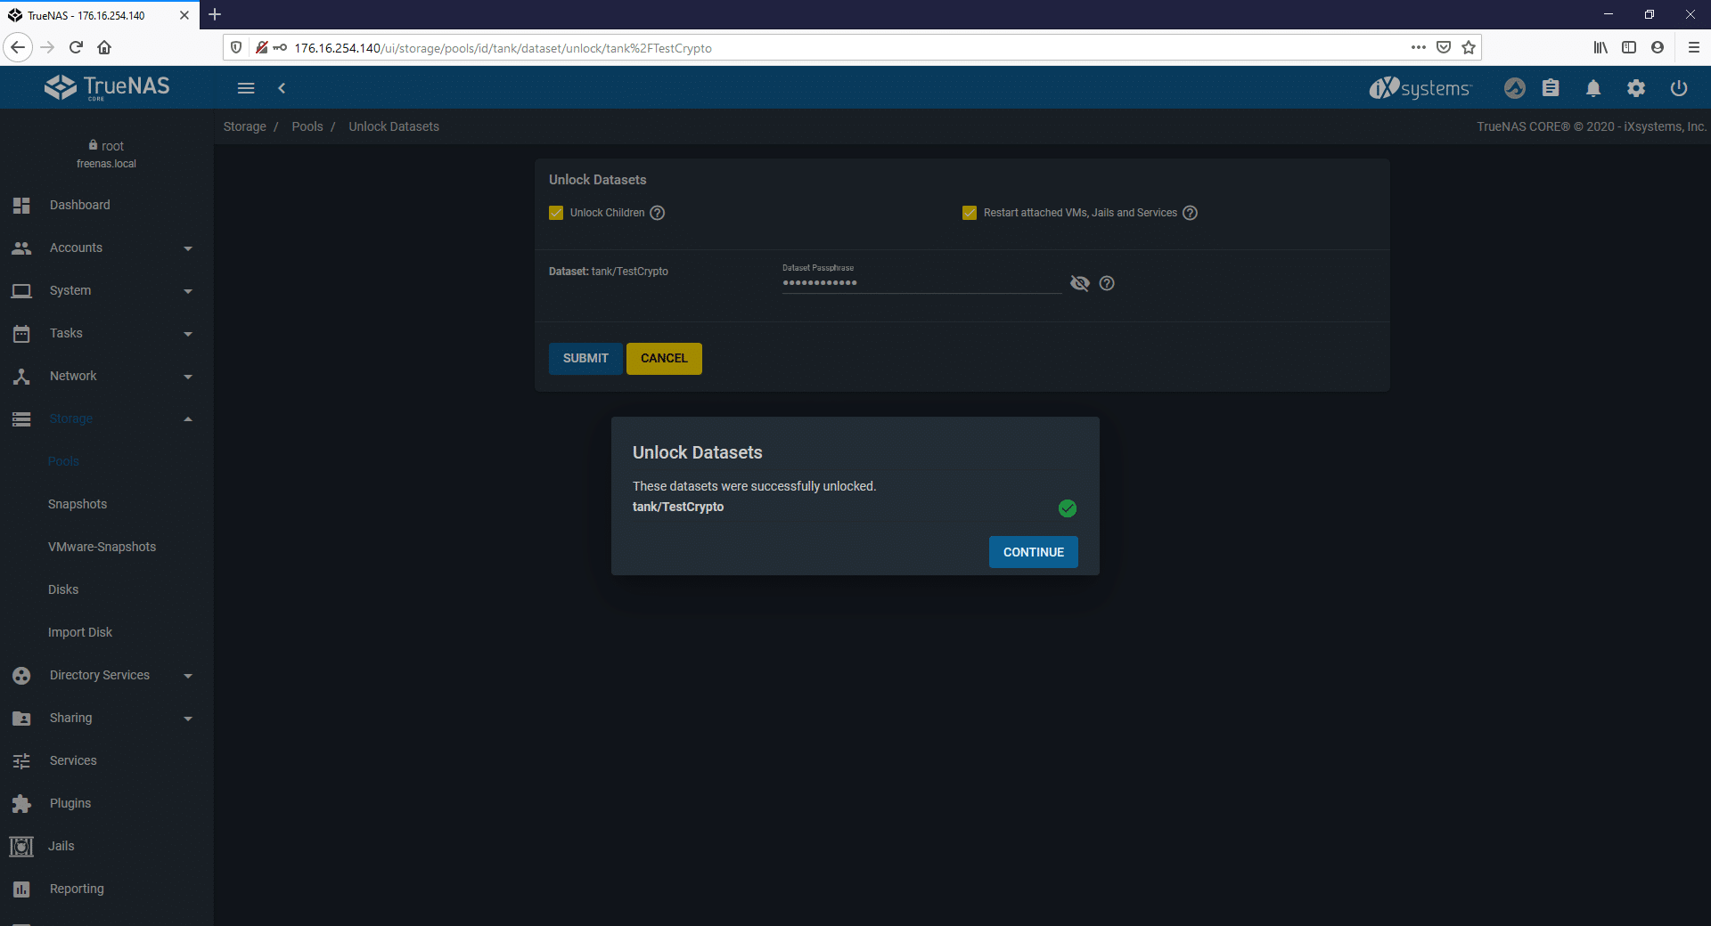The width and height of the screenshot is (1711, 926).
Task: Click the root user label
Action: pyautogui.click(x=112, y=146)
